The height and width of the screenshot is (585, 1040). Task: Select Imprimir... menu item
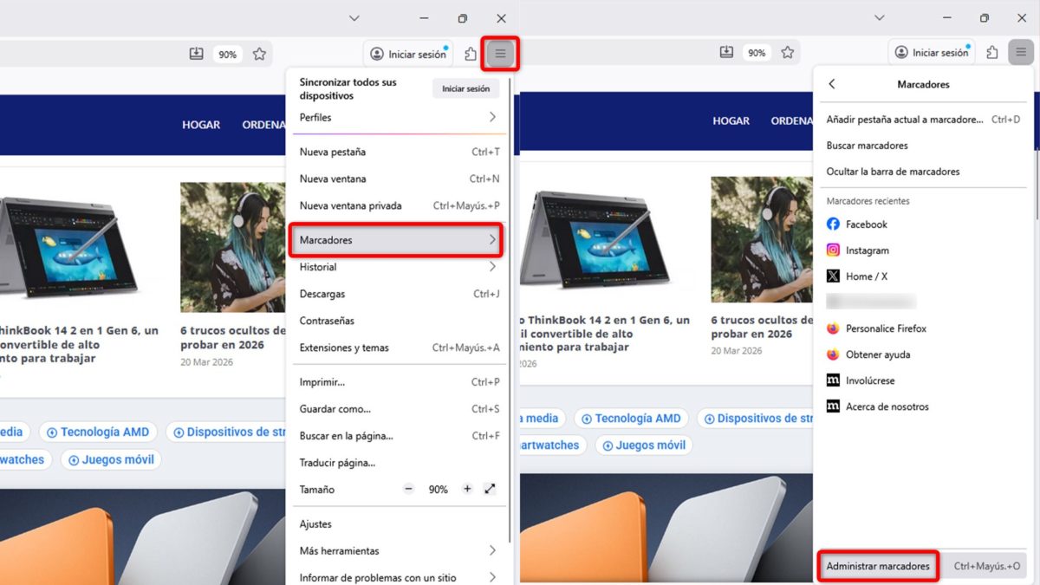399,381
